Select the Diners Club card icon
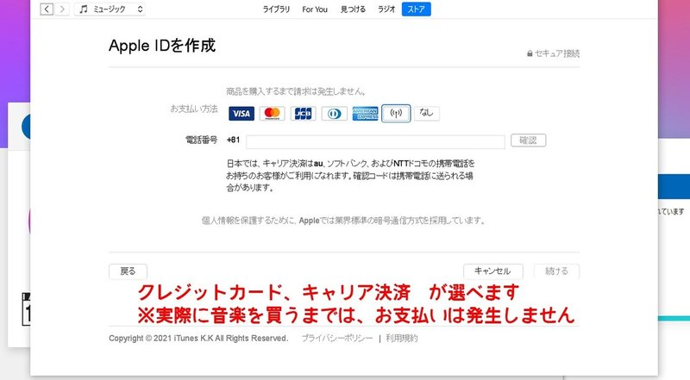Screen dimensions: 690x380 pyautogui.click(x=334, y=114)
